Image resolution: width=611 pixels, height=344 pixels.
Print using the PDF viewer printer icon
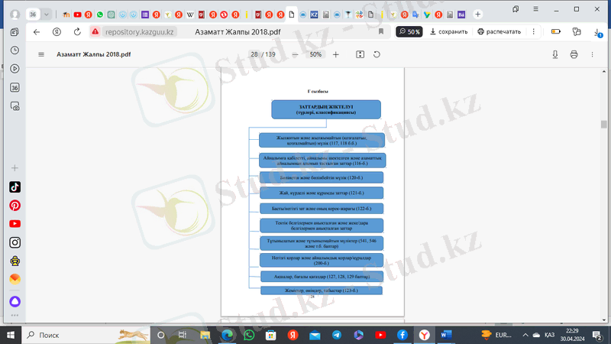coord(574,55)
